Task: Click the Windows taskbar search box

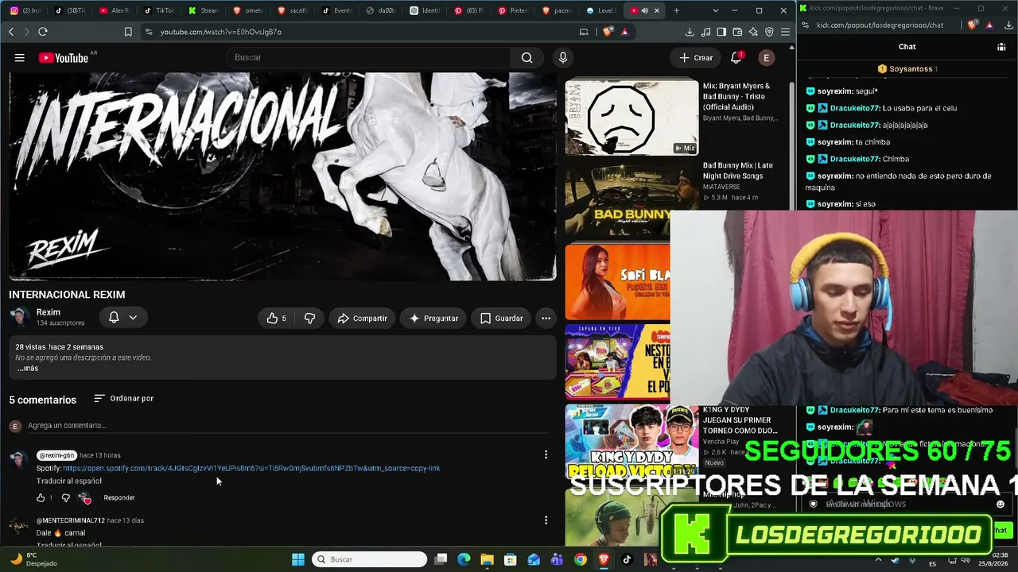Action: point(369,559)
